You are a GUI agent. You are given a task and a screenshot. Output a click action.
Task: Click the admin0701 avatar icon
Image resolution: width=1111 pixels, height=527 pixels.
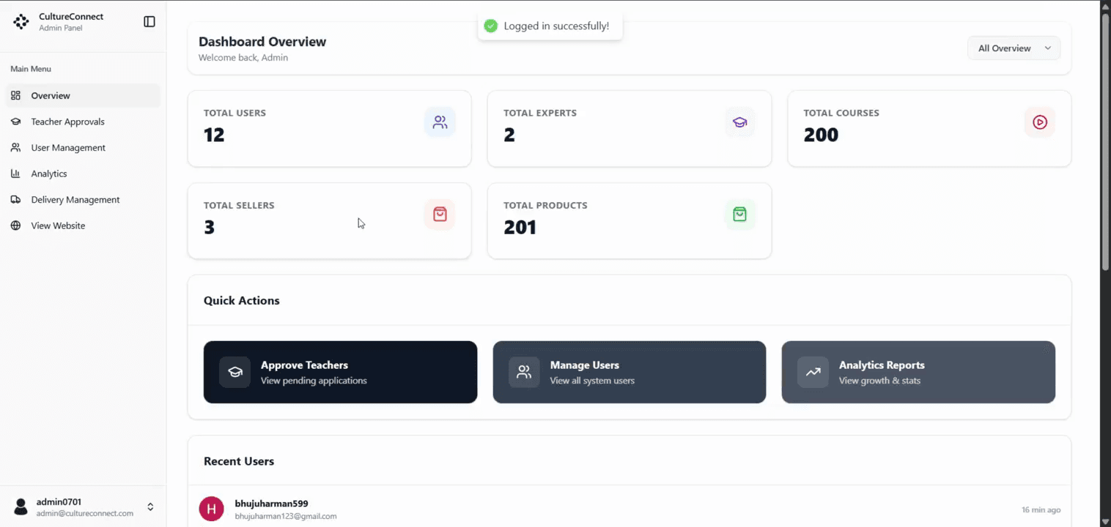pos(21,507)
